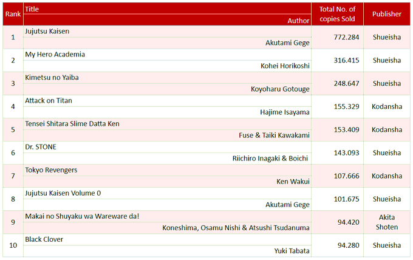Click the Author header cell
The width and height of the screenshot is (413, 260).
pos(167,20)
